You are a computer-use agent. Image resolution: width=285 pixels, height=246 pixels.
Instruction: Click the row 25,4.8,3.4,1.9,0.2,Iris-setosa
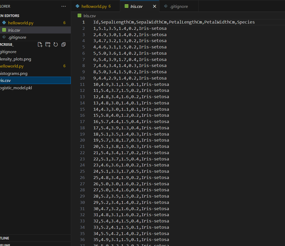[x=131, y=178]
